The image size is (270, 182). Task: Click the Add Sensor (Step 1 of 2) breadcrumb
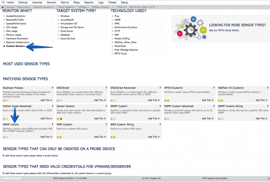click(142, 7)
